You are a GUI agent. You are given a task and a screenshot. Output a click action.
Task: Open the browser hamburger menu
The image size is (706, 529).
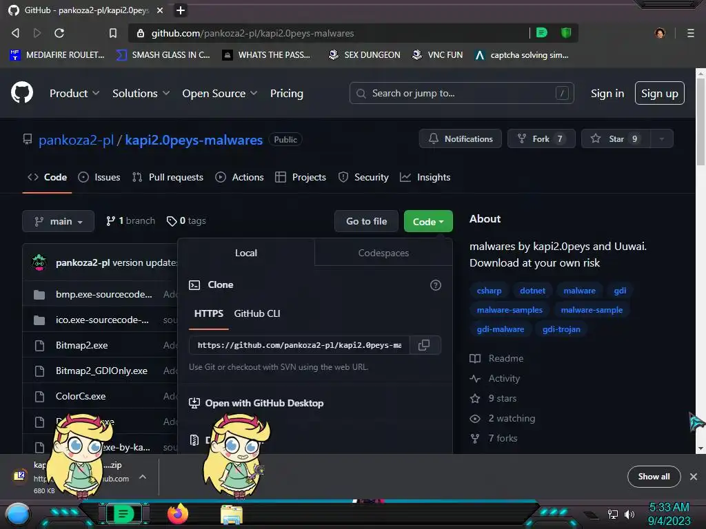[691, 33]
